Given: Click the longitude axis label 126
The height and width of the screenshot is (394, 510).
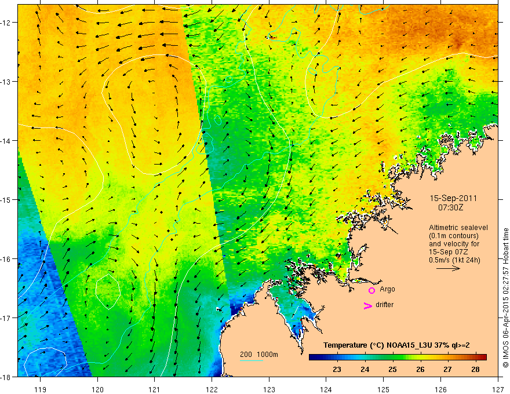Looking at the screenshot, I should 440,389.
